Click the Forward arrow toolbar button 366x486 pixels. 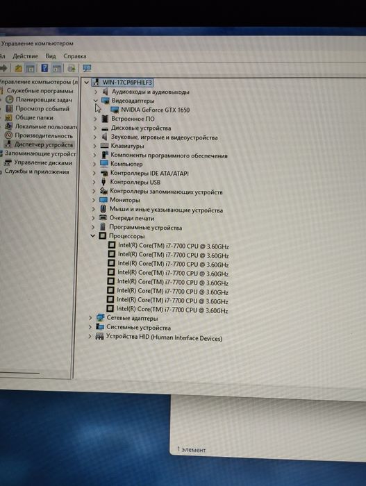coord(3,68)
